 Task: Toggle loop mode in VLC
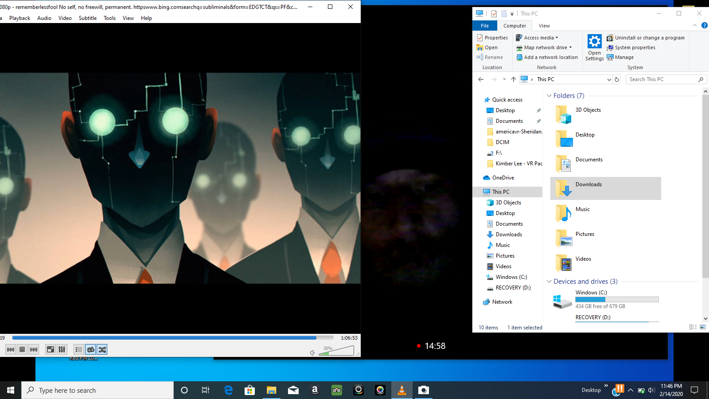90,349
